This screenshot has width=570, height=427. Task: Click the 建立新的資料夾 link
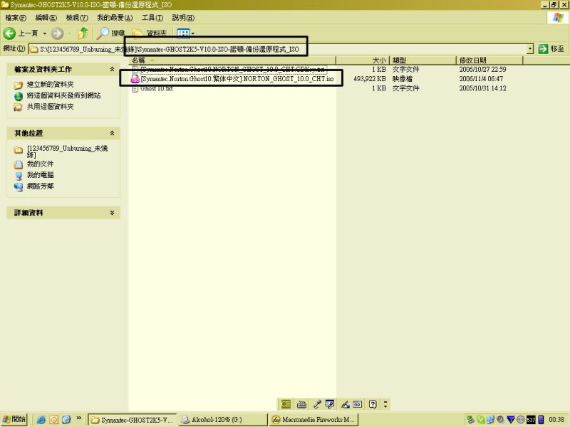click(x=50, y=85)
